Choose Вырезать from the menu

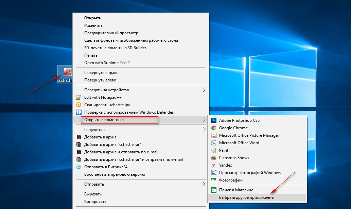[93, 194]
